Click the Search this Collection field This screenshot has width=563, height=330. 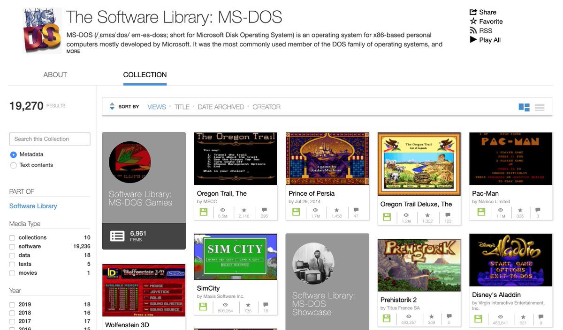point(50,139)
